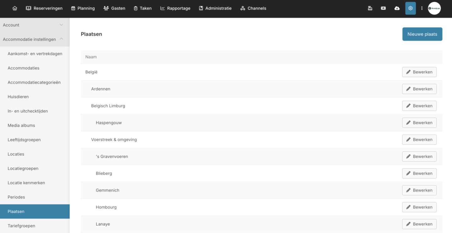Click the Naam column header
The height and width of the screenshot is (233, 452).
[x=91, y=57]
